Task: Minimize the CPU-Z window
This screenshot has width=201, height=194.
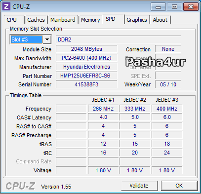Action: [x=158, y=7]
